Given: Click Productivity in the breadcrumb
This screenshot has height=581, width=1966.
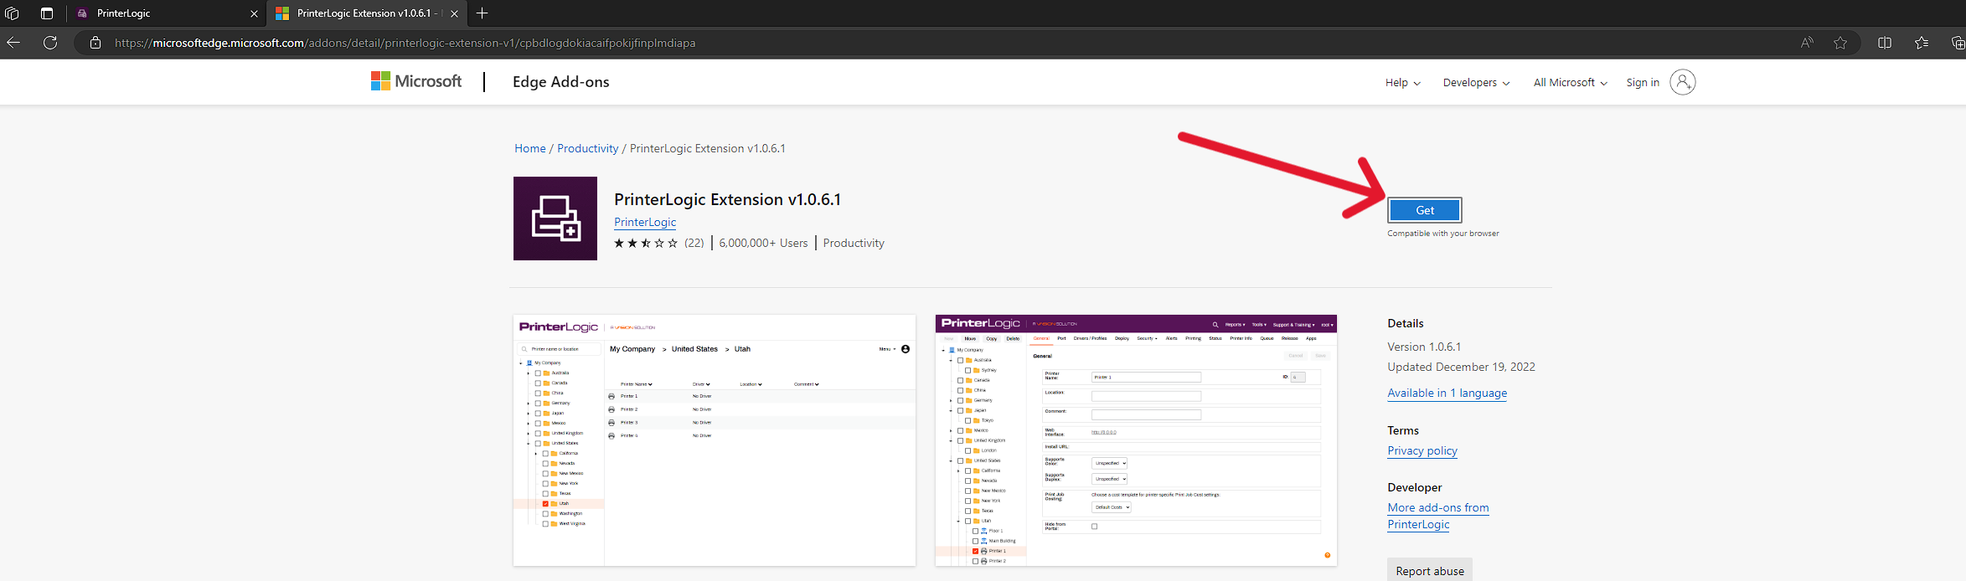Looking at the screenshot, I should coord(587,148).
